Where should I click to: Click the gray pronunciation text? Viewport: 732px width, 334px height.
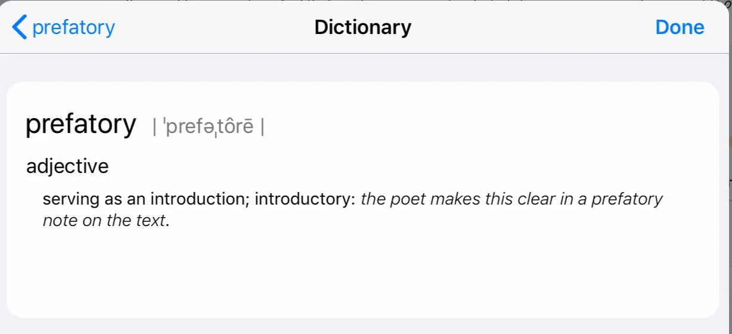(x=209, y=127)
